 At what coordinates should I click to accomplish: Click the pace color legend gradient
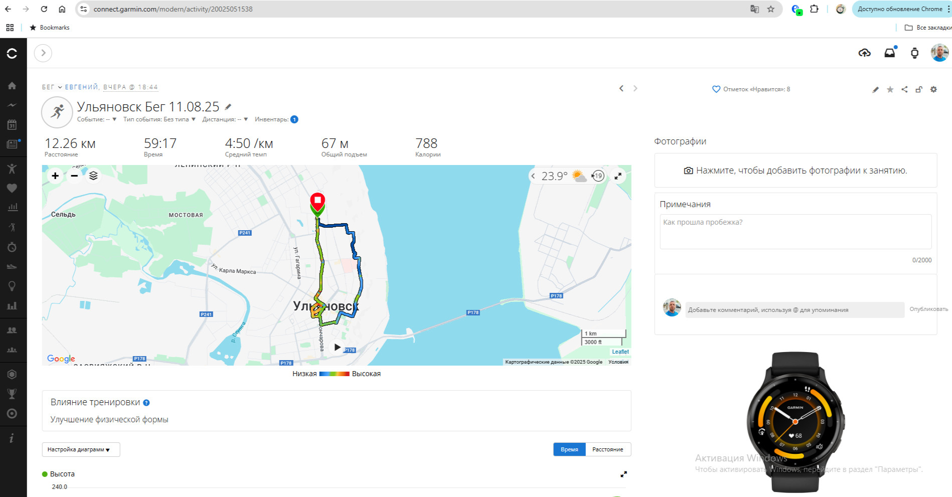point(334,374)
